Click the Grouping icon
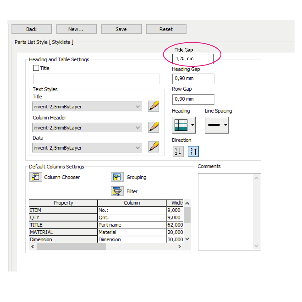The height and width of the screenshot is (302, 302). (117, 177)
